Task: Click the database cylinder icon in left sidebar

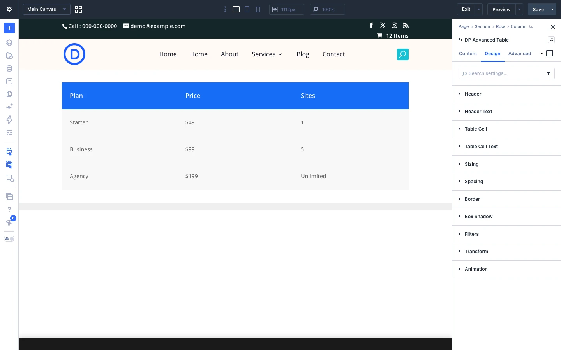Action: [9, 68]
